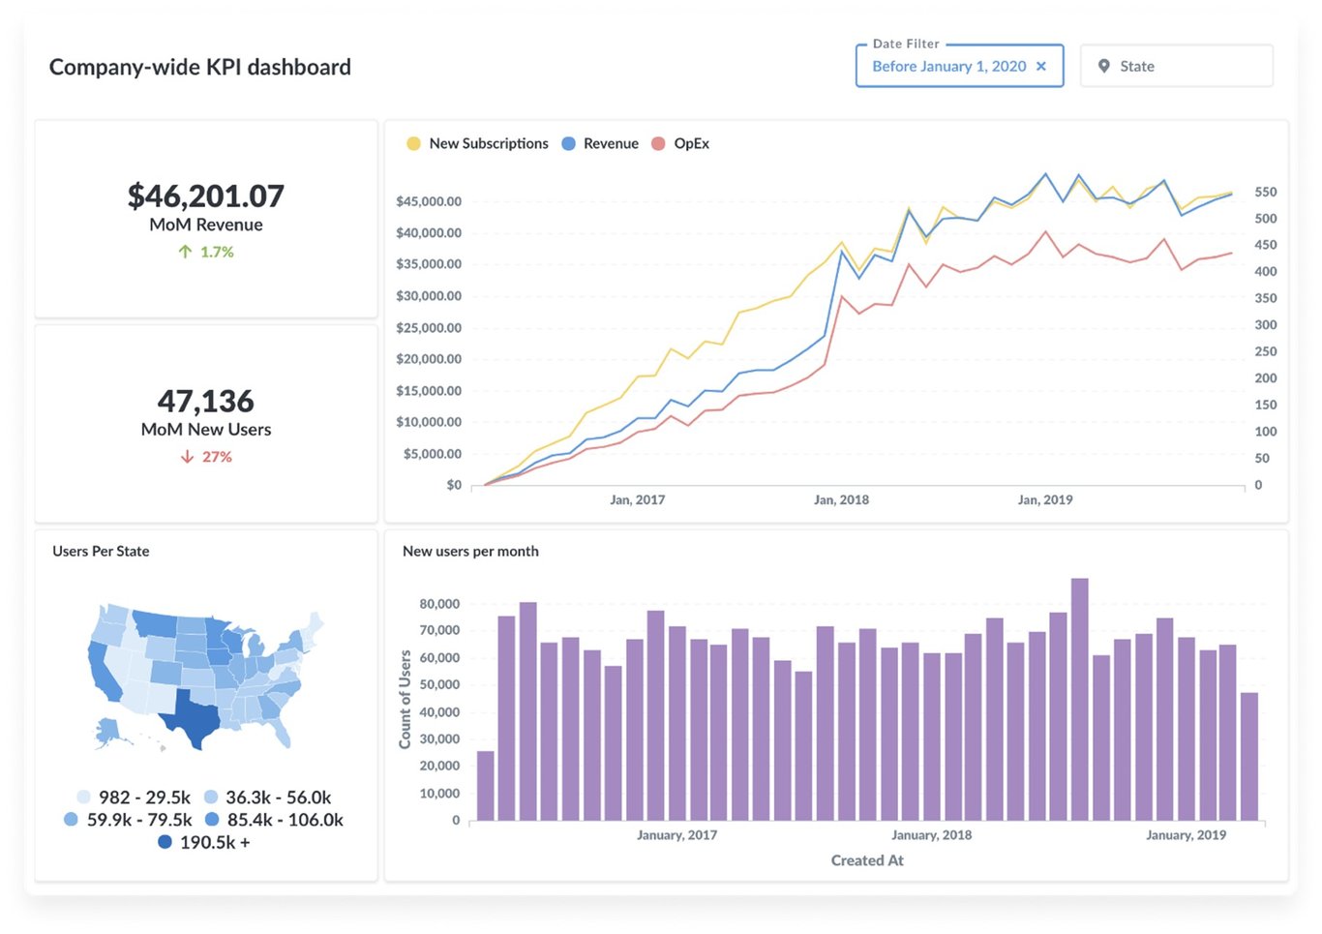Click the tallest bar in New users per month
The image size is (1322, 934).
1078,697
